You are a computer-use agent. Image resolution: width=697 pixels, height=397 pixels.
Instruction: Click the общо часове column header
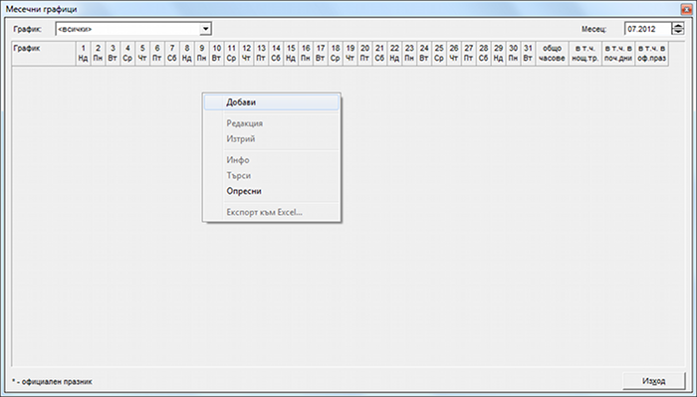pyautogui.click(x=552, y=54)
